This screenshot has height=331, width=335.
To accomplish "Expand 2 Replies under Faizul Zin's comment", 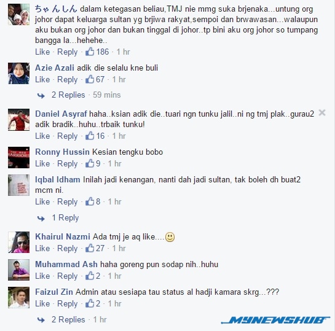I will click(x=68, y=319).
